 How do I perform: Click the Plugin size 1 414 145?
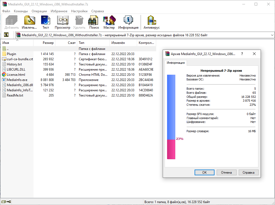coord(47,54)
